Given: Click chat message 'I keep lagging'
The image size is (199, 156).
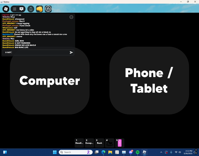Looking at the screenshot, I should 23,24.
